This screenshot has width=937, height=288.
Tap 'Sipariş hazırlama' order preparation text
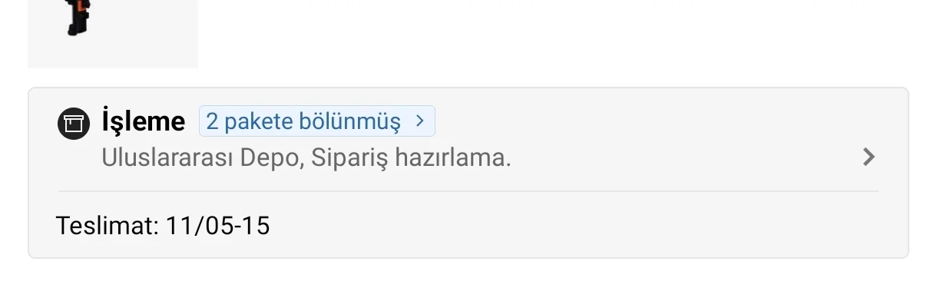click(x=411, y=158)
